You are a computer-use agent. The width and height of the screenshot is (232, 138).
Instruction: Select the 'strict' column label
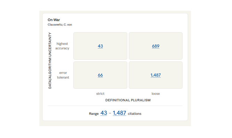[100, 94]
